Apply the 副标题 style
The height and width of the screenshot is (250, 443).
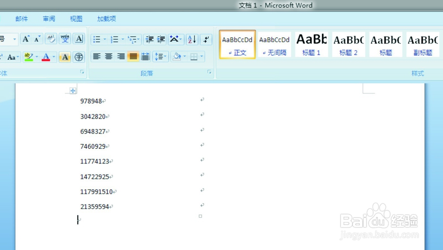coord(423,44)
